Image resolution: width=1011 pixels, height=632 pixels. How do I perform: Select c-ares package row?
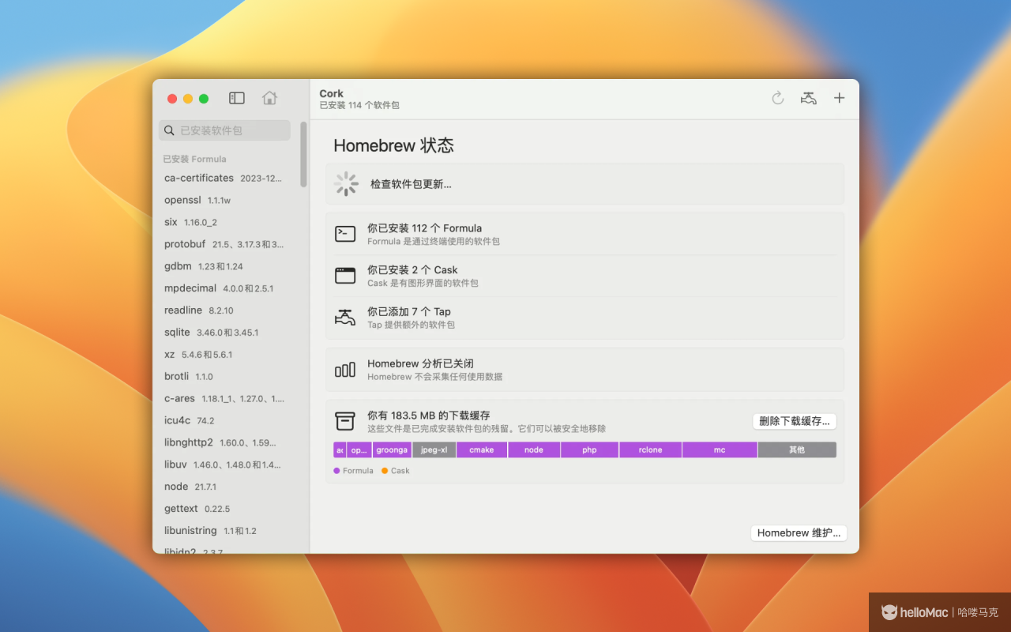(224, 399)
